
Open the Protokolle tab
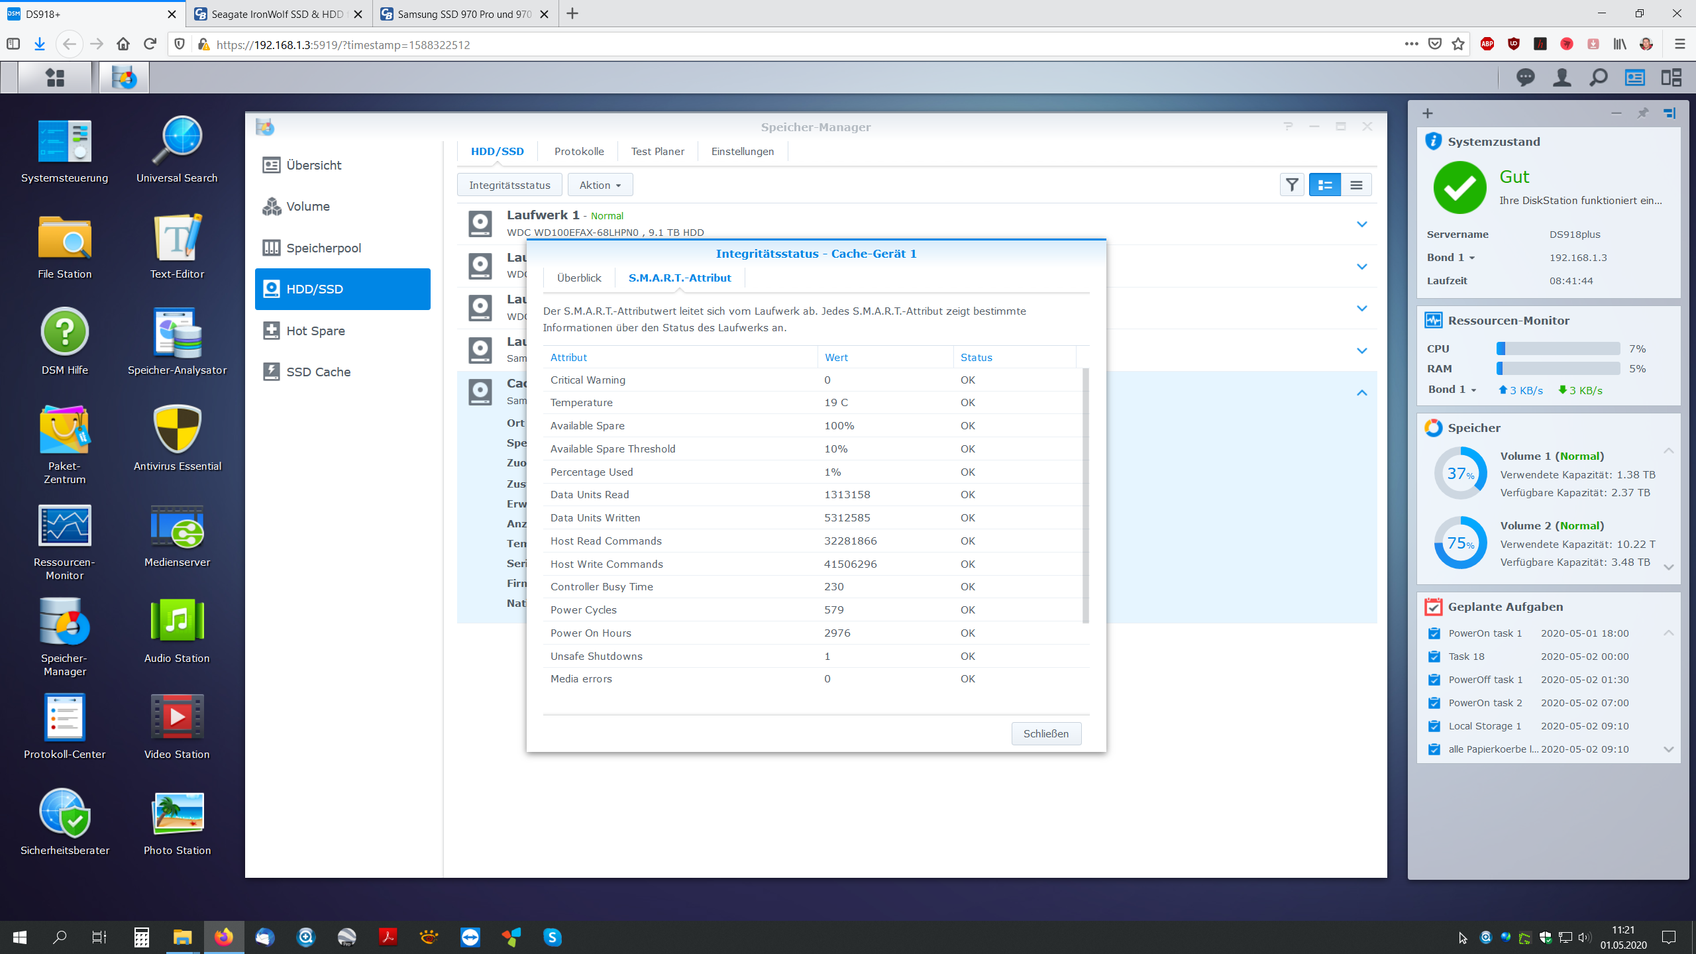click(x=579, y=152)
